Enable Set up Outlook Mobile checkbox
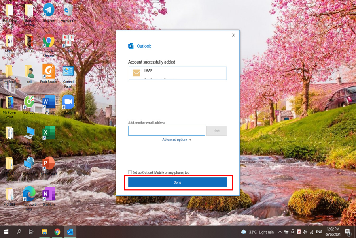The height and width of the screenshot is (238, 356). coord(130,172)
